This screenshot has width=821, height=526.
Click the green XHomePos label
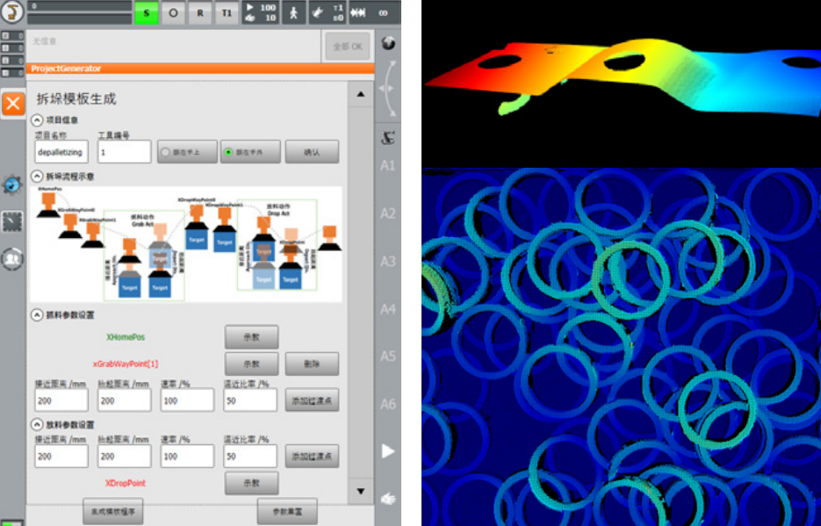point(126,337)
